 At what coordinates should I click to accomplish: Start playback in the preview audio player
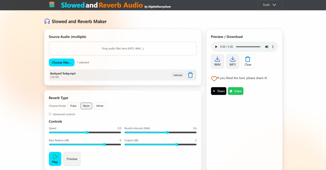point(216,47)
